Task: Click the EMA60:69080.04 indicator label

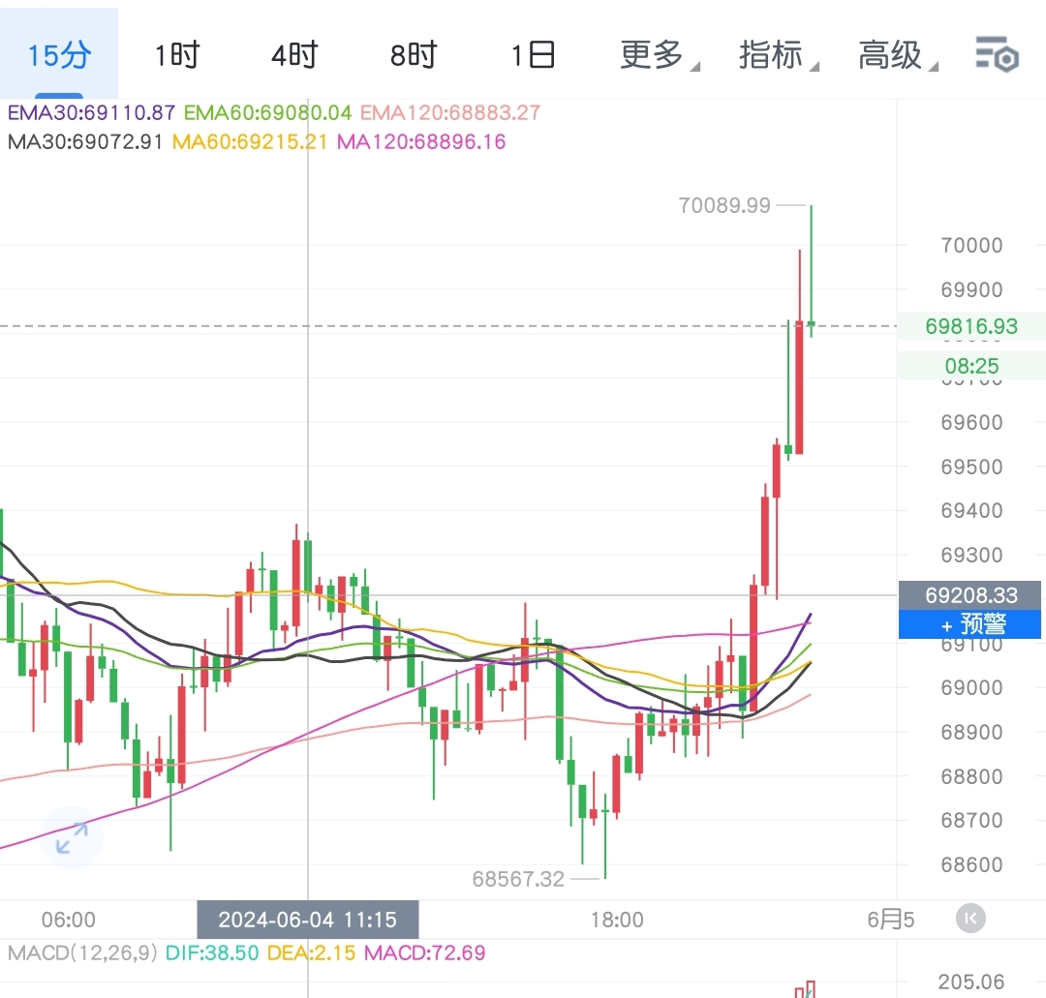Action: point(267,112)
